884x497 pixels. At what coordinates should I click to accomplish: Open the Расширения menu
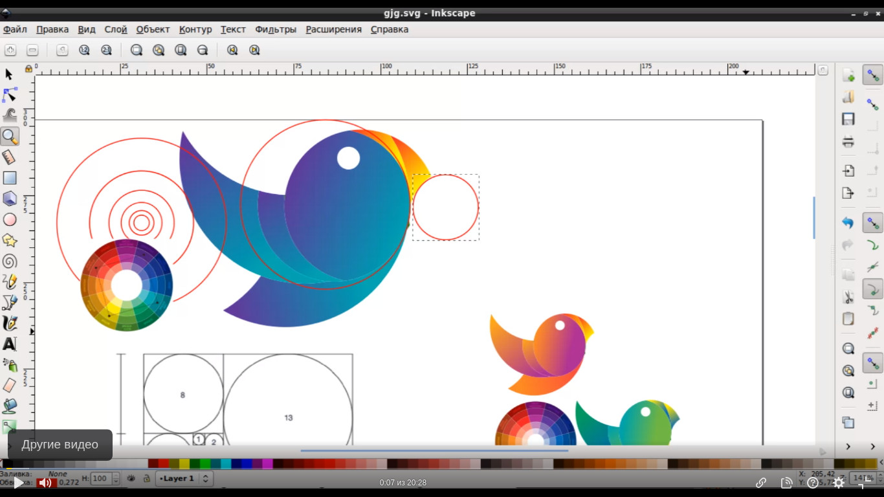334,29
